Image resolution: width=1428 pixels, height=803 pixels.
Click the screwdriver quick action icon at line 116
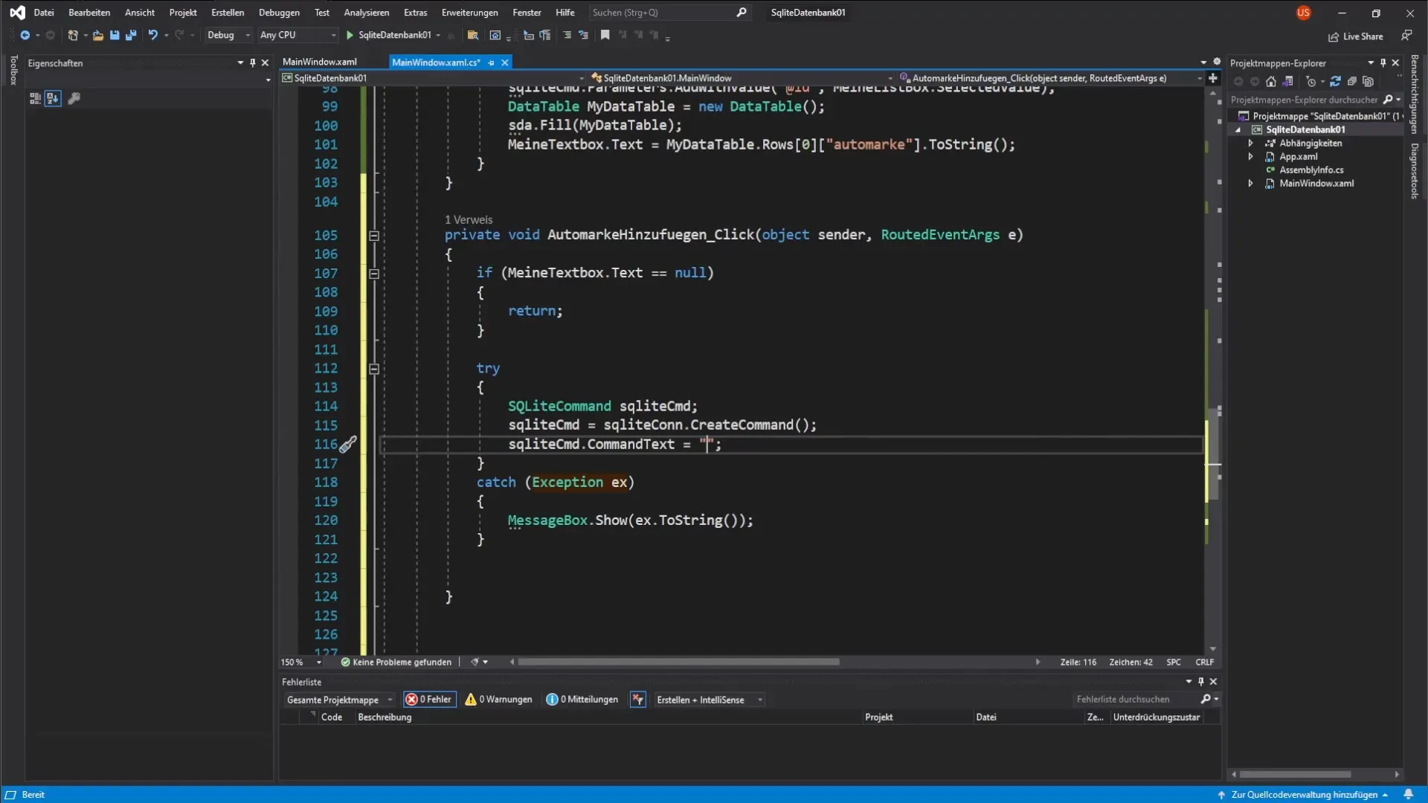[x=348, y=445]
